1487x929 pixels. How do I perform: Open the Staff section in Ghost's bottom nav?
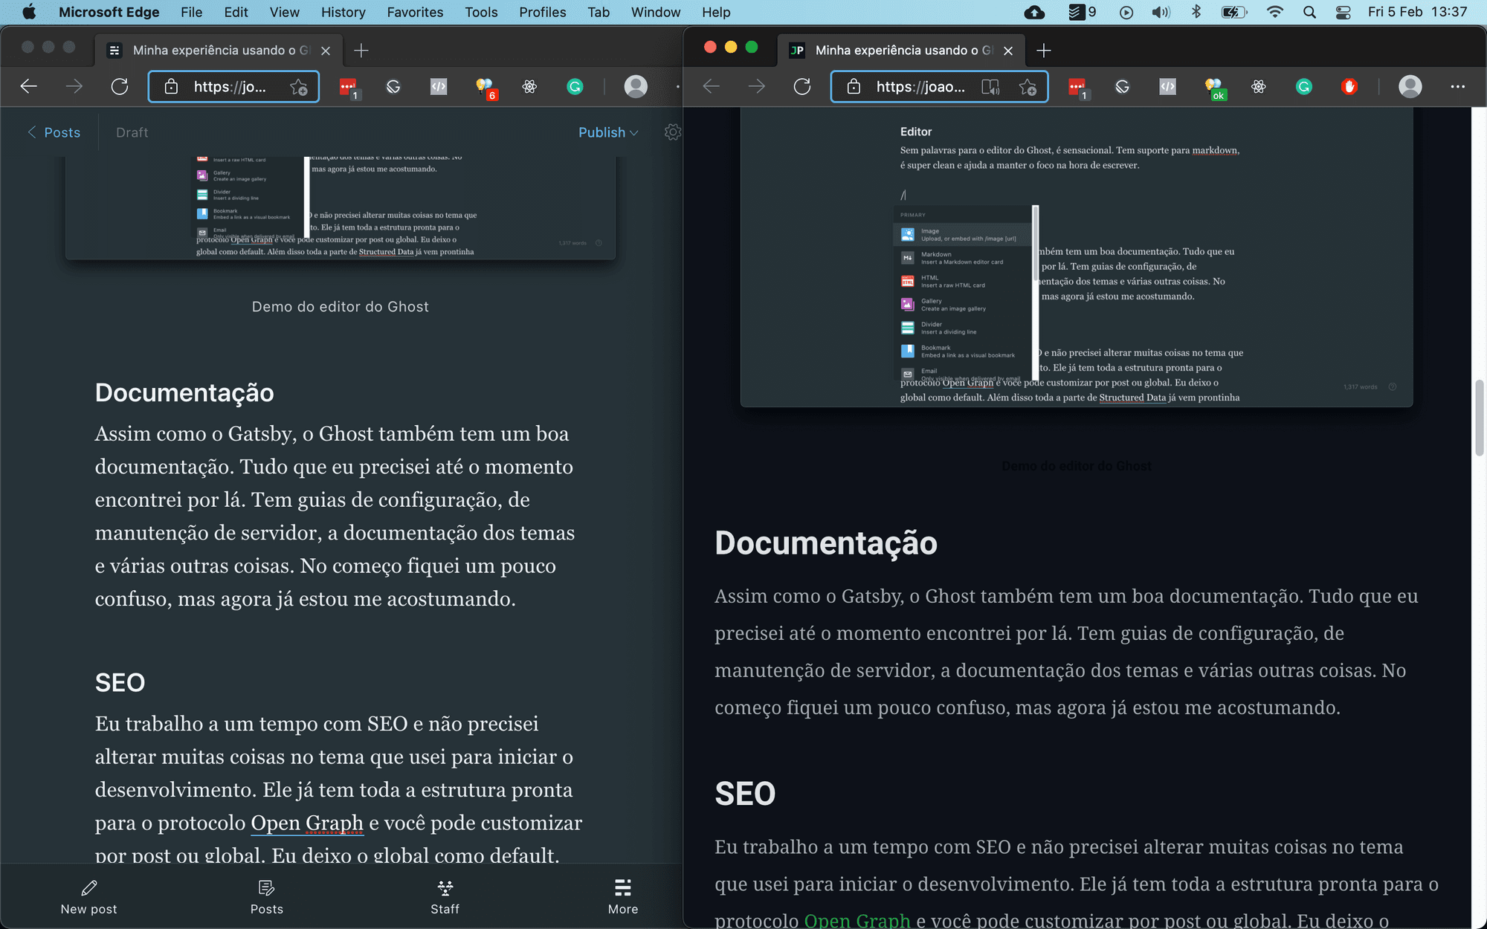pyautogui.click(x=445, y=896)
